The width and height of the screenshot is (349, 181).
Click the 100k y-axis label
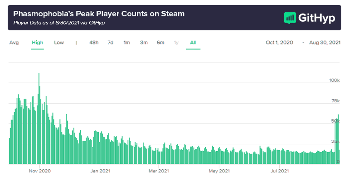tap(334, 81)
